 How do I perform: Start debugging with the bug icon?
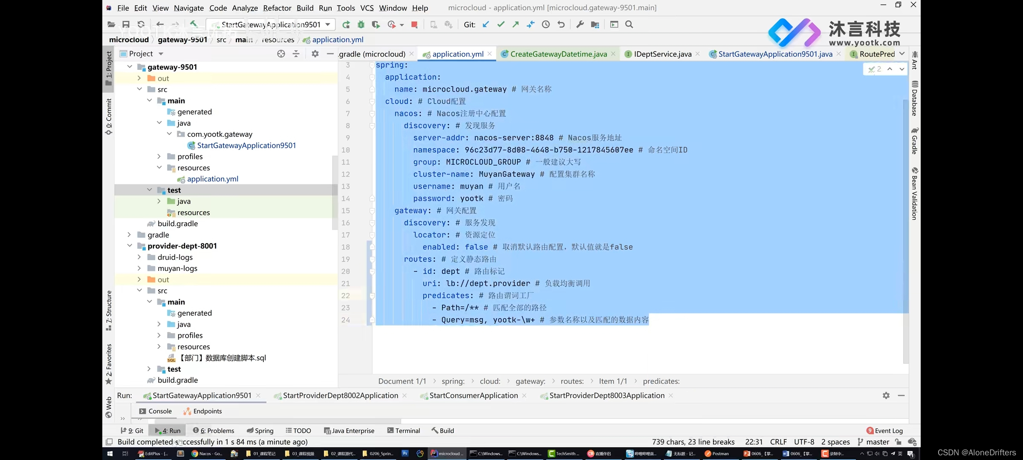point(361,25)
